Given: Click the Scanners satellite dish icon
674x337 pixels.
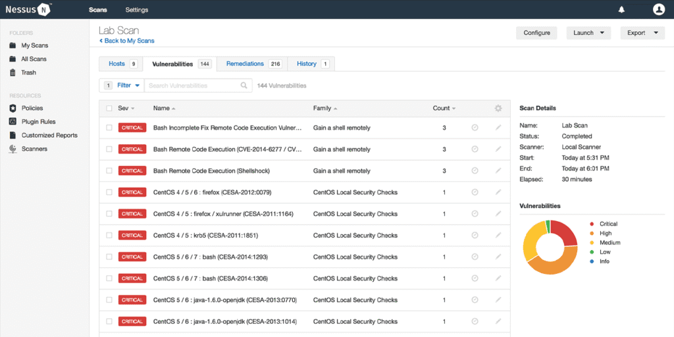Looking at the screenshot, I should pos(13,149).
